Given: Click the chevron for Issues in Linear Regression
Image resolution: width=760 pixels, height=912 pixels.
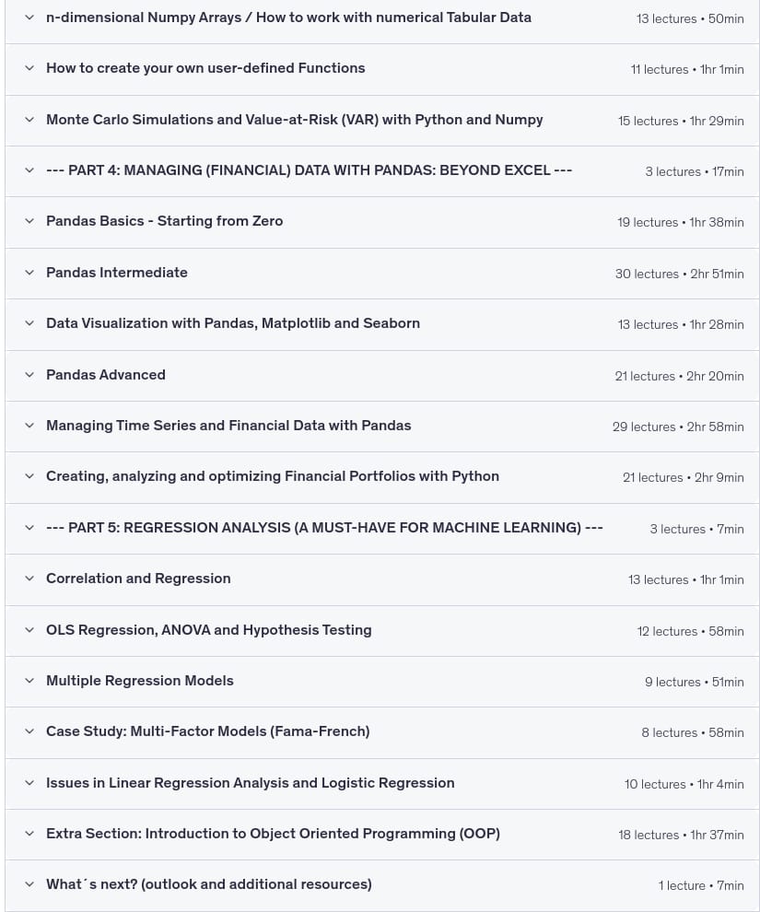Looking at the screenshot, I should tap(29, 783).
